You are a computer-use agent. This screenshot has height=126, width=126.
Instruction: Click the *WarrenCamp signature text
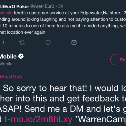tap(100, 119)
